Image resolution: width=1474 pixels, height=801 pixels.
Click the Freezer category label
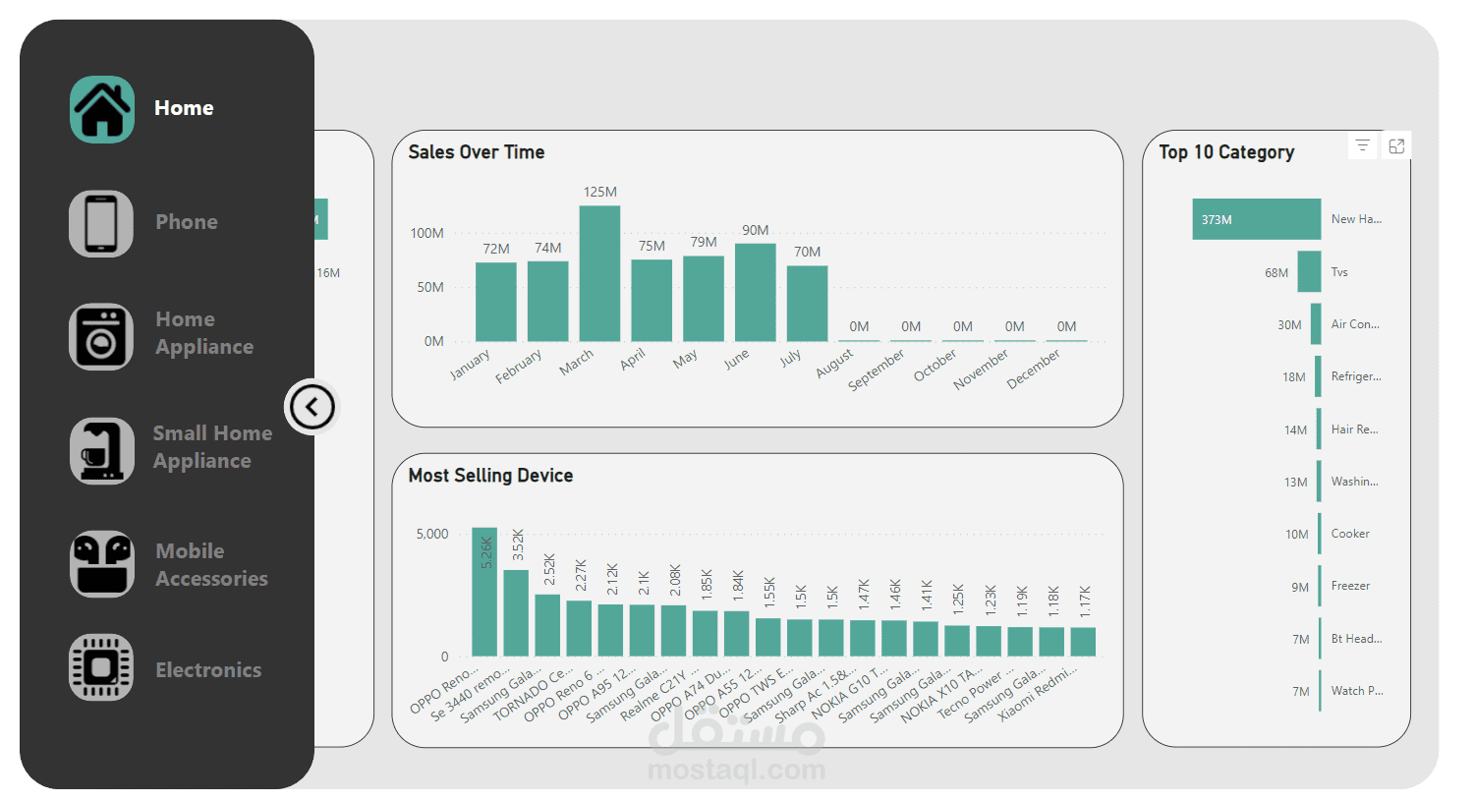(1350, 586)
